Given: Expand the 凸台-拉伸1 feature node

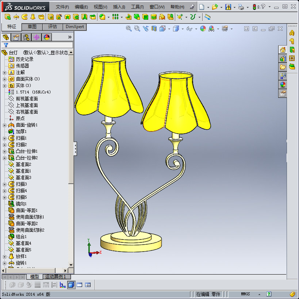Looking at the screenshot, I should pos(4,152).
